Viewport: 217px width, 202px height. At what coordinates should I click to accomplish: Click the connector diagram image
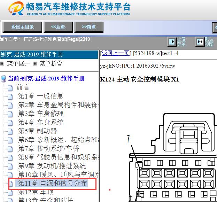pyautogui.click(x=172, y=157)
